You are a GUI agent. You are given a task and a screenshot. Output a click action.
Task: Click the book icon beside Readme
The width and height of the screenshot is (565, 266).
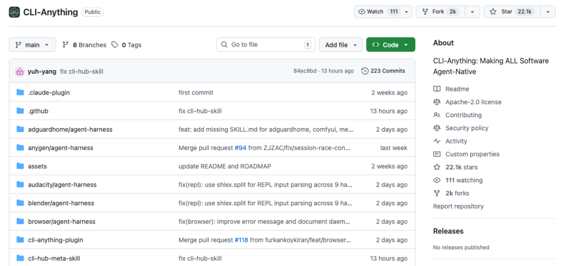click(x=437, y=89)
